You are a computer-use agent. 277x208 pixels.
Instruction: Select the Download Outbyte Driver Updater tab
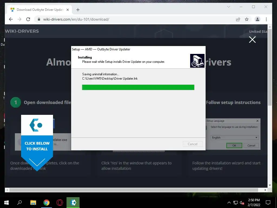40,10
